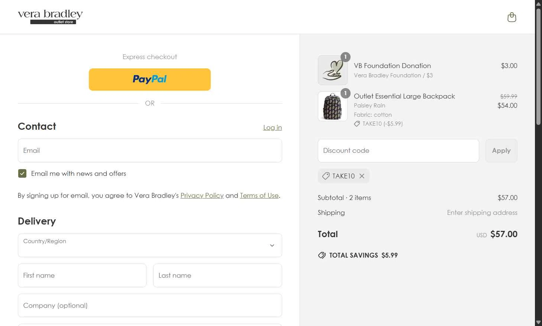The width and height of the screenshot is (542, 326).
Task: Click the Outlet Essential Large Backpack image
Action: (x=332, y=106)
